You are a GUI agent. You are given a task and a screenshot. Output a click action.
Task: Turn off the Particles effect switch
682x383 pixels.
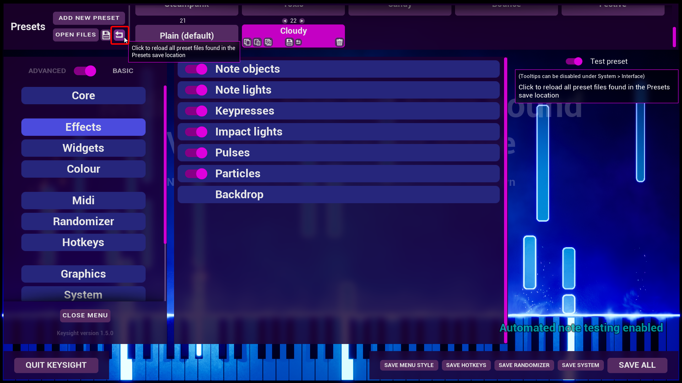click(x=196, y=174)
